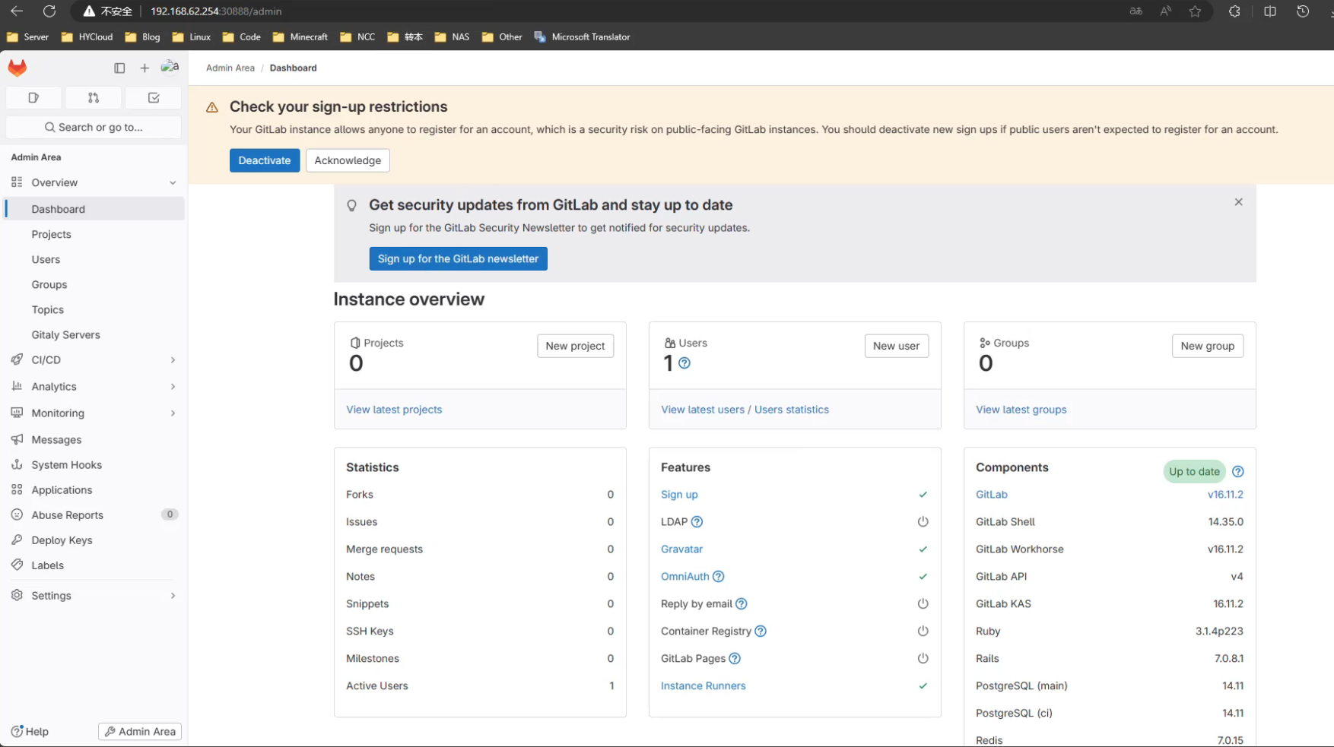Open the merge requests shortcut icon

(x=94, y=97)
